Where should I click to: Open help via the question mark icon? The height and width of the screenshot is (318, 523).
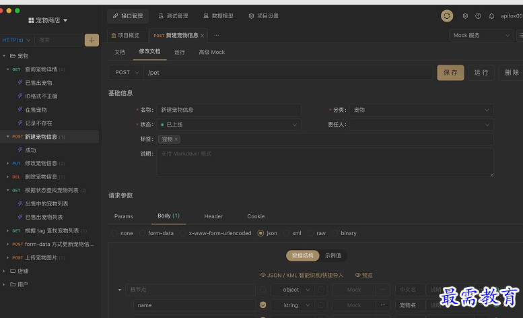pos(478,15)
